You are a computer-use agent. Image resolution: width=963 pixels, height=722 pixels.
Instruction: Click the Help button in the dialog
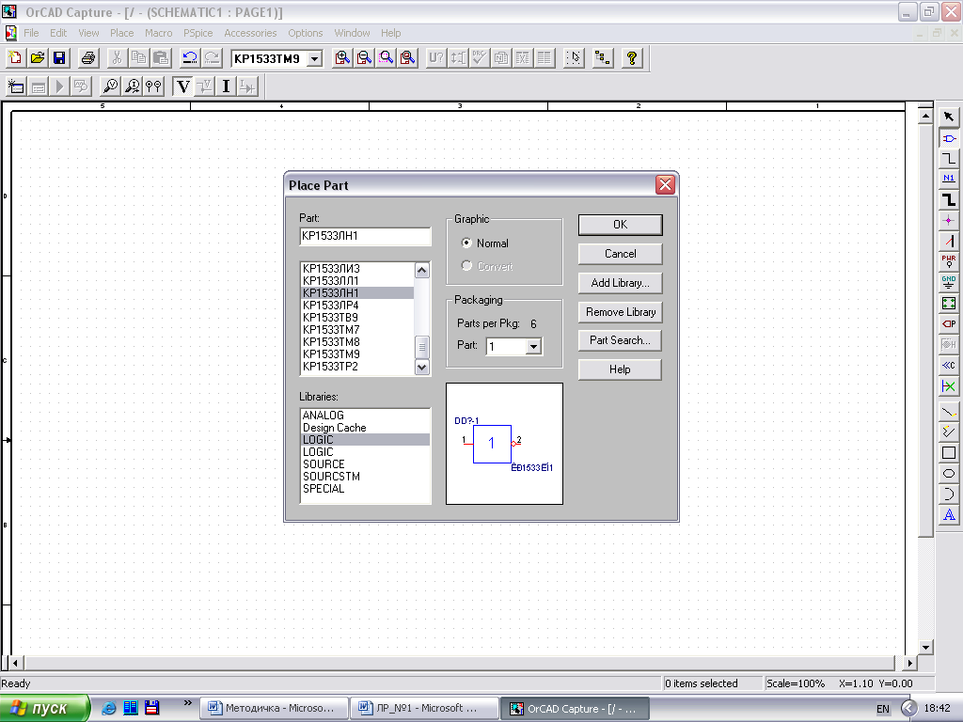(x=621, y=369)
